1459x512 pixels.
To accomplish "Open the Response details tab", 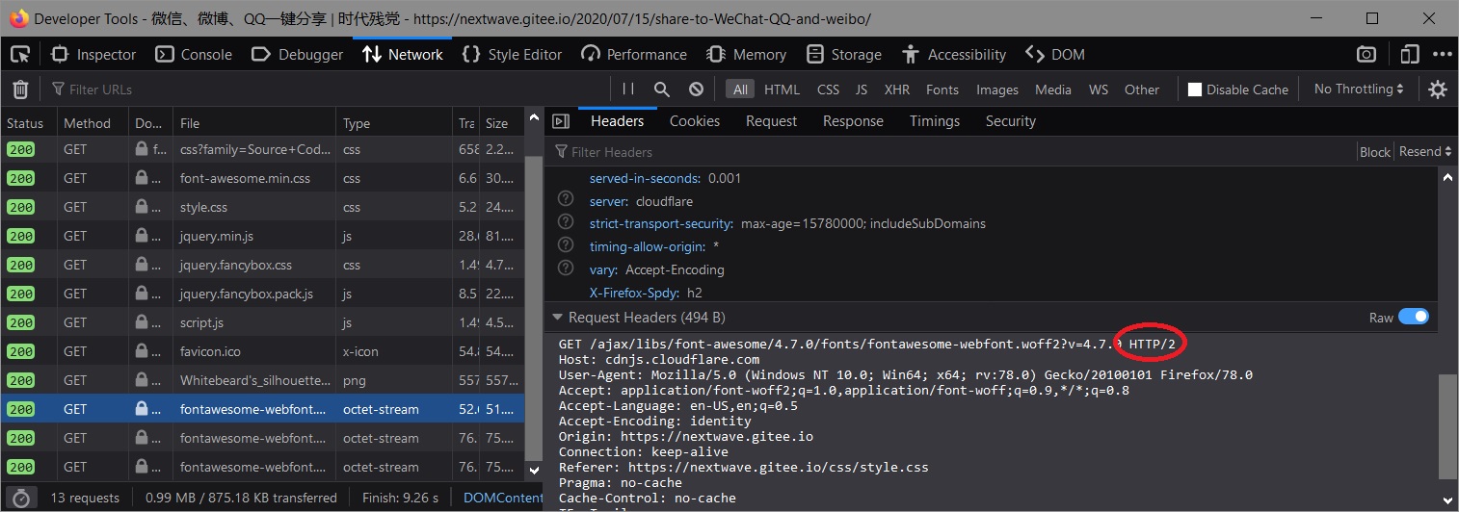I will click(x=853, y=121).
